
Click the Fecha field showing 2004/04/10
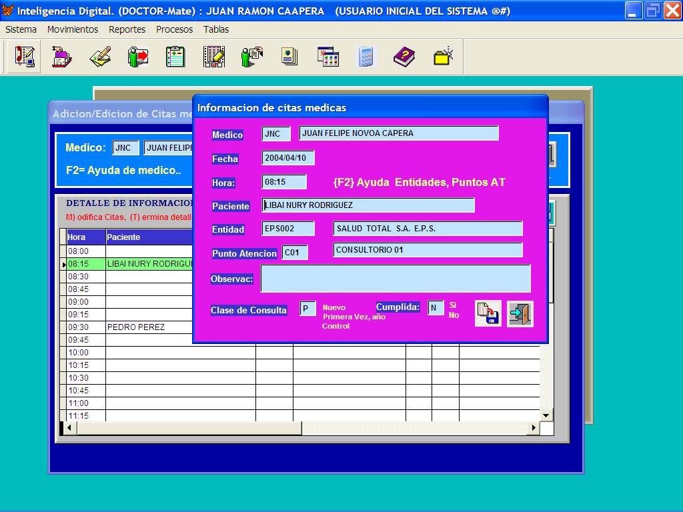pyautogui.click(x=288, y=157)
